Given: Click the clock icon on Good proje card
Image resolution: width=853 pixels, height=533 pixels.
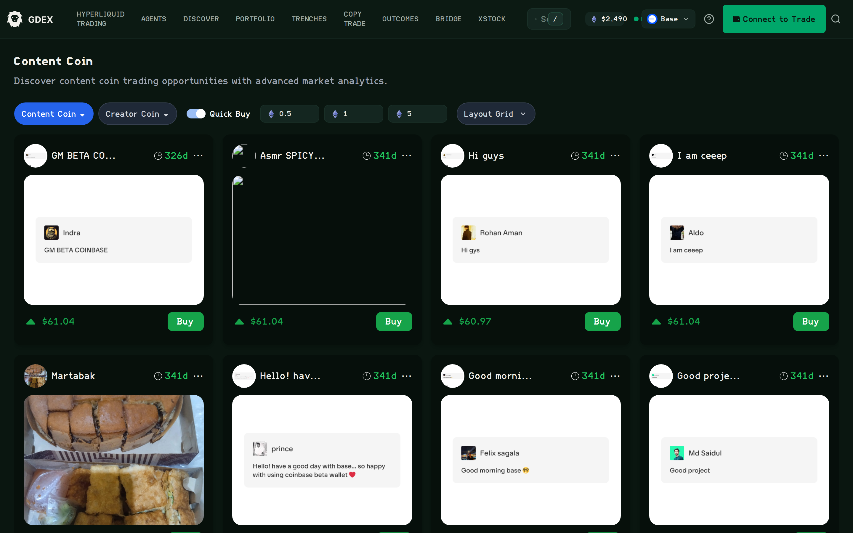Looking at the screenshot, I should [x=783, y=376].
